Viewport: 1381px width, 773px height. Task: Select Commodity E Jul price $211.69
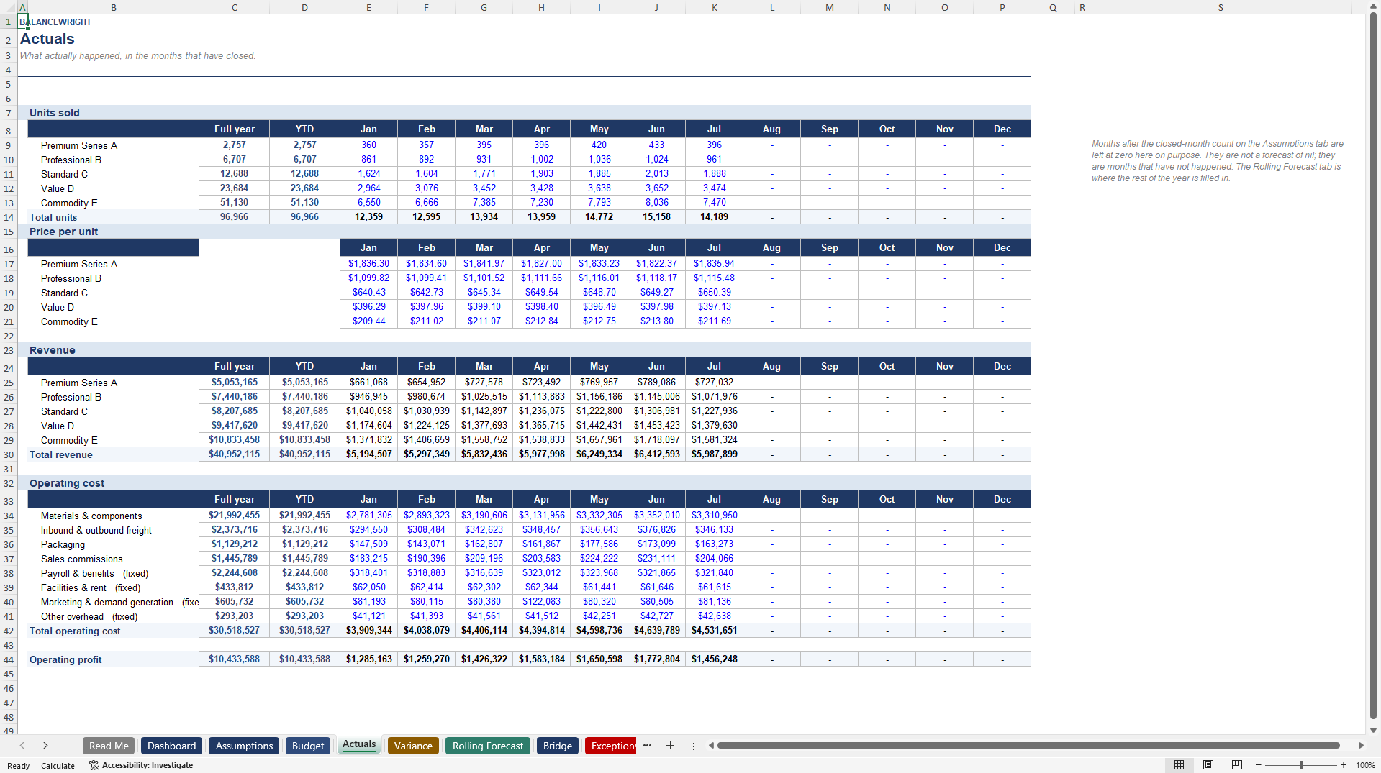tap(714, 321)
